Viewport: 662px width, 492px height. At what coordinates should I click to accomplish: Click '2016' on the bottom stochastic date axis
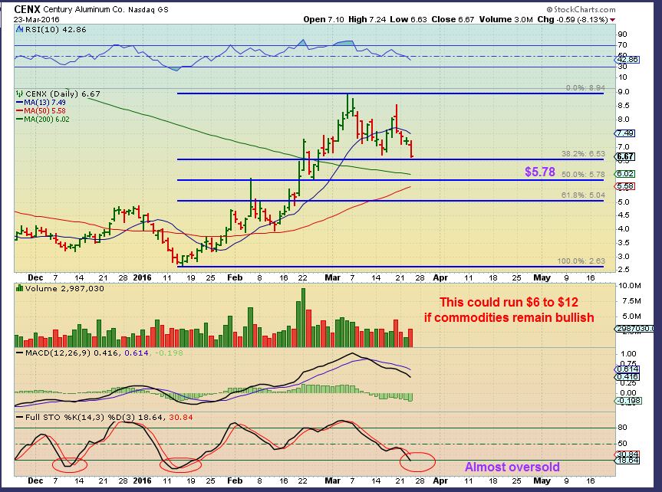pos(142,481)
